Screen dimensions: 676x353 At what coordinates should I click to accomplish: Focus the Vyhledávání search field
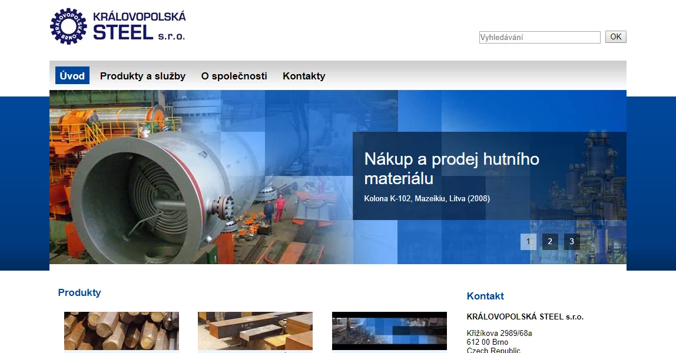coord(540,37)
